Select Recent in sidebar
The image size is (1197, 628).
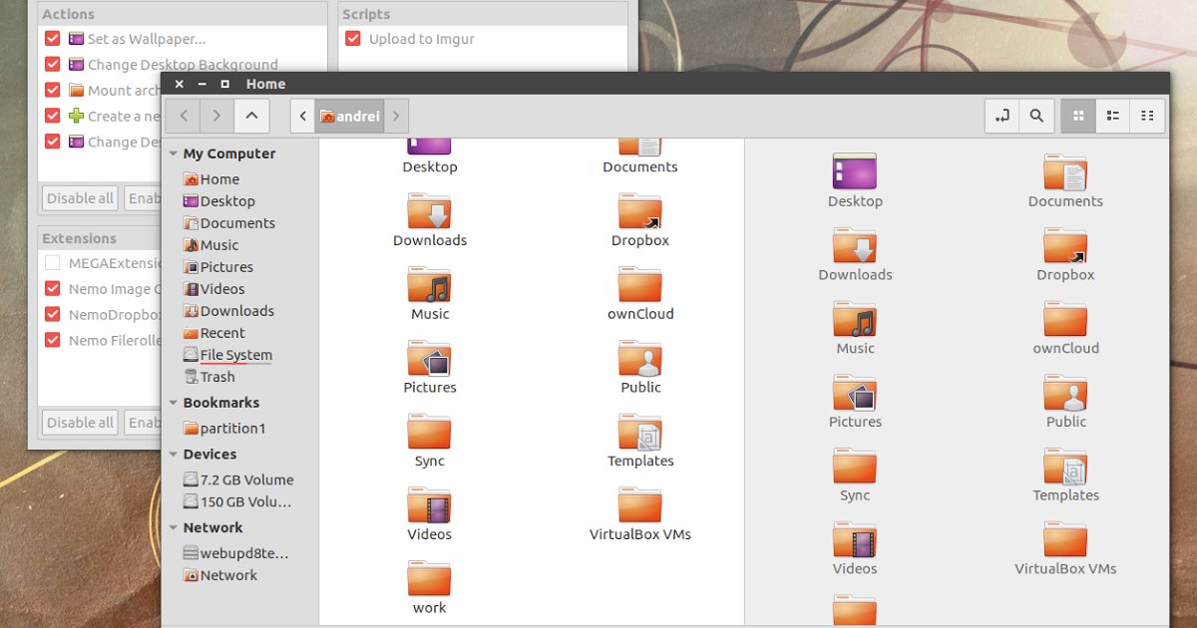click(x=214, y=333)
